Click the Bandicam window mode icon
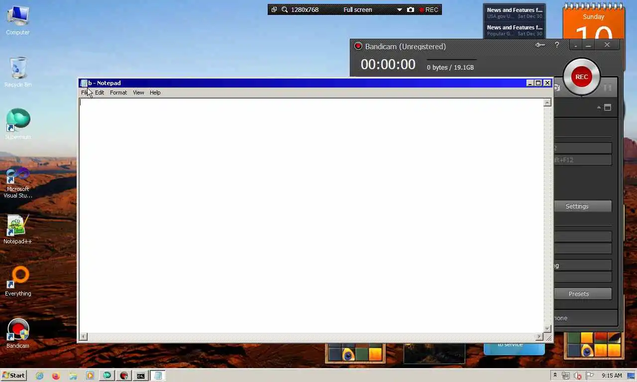The image size is (637, 382). coord(608,107)
